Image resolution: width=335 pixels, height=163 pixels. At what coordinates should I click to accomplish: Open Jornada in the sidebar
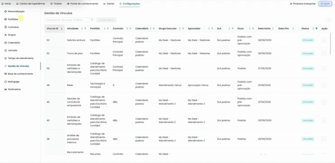pos(11,50)
